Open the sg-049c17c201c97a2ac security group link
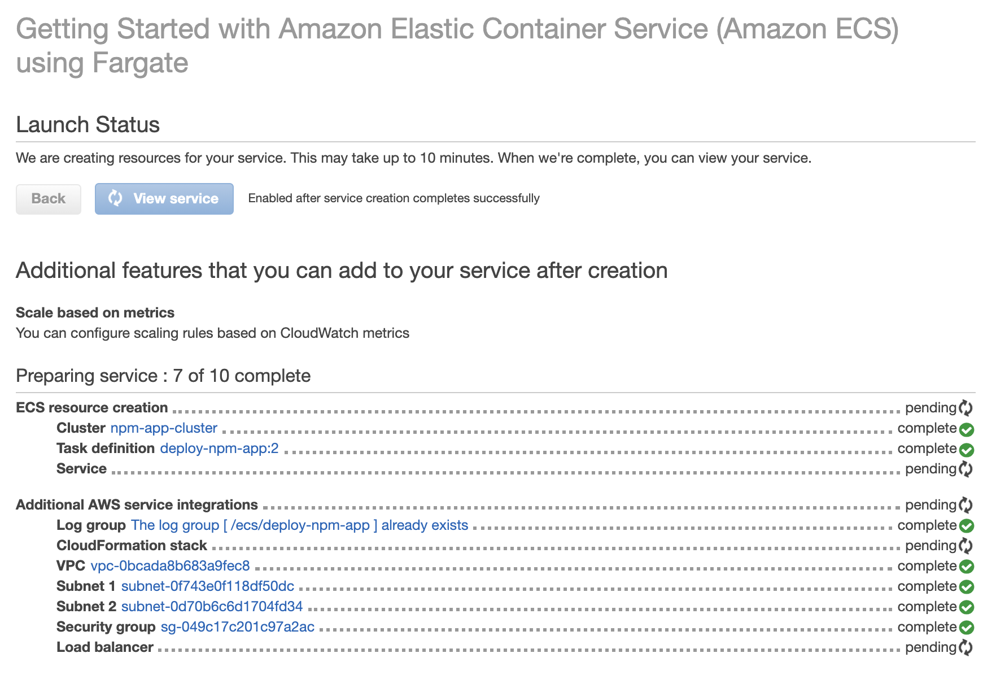 tap(238, 627)
